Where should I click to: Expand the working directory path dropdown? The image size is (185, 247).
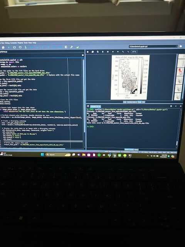[177, 46]
